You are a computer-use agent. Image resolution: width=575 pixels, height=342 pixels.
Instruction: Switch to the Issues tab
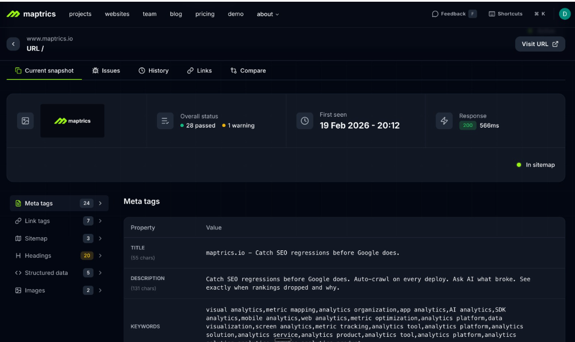point(106,71)
